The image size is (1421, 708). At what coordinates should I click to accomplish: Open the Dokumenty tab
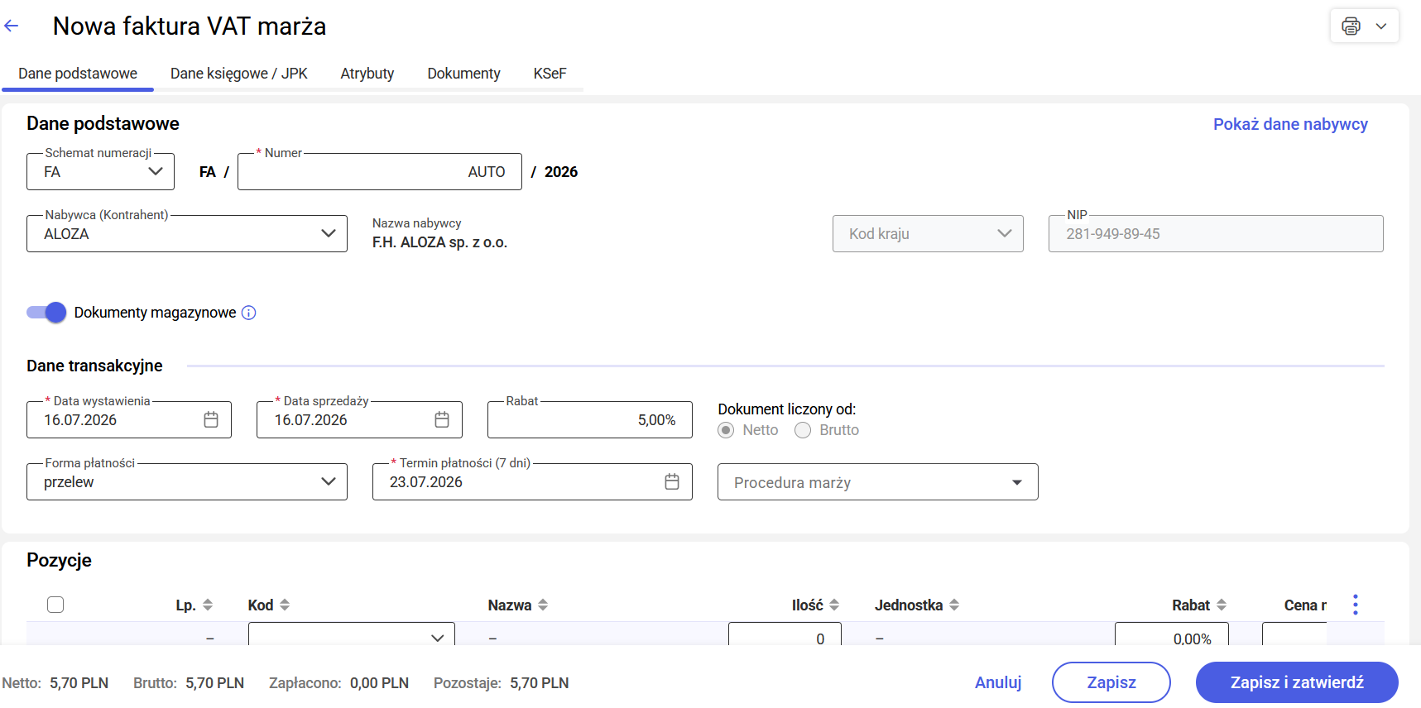coord(464,74)
